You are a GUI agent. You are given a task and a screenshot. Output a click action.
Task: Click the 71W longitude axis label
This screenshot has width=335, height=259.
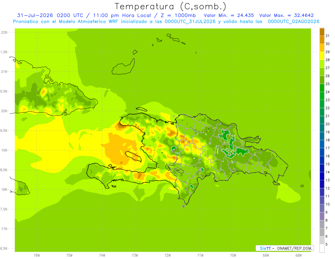(200, 255)
